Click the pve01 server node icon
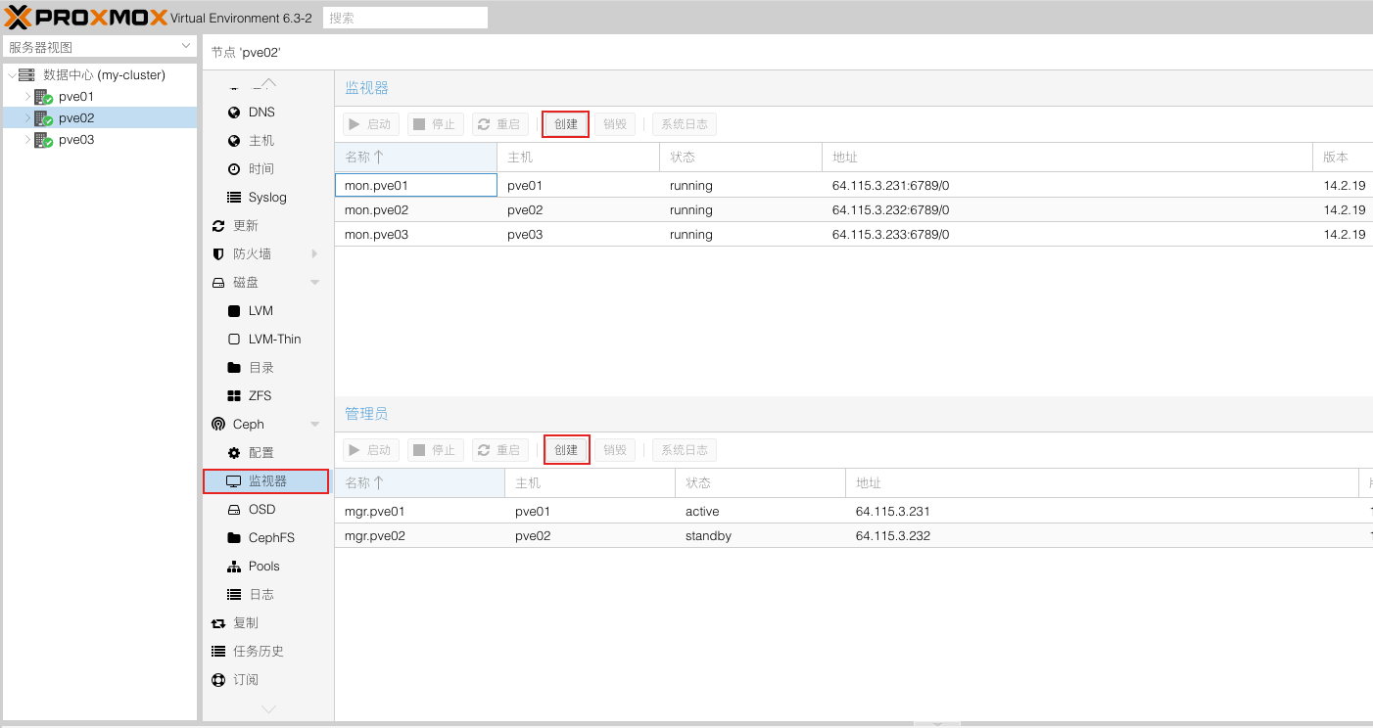 pyautogui.click(x=43, y=97)
